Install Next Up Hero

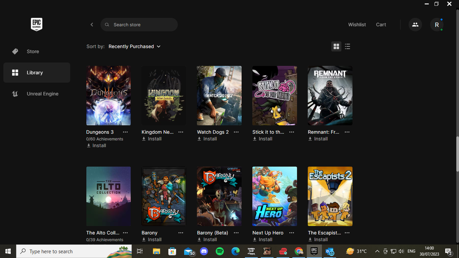point(262,240)
